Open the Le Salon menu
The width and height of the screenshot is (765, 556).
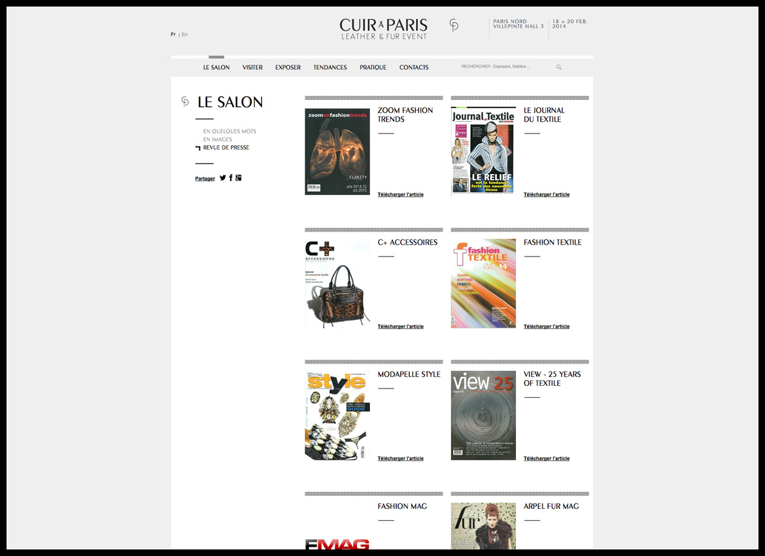pos(216,67)
